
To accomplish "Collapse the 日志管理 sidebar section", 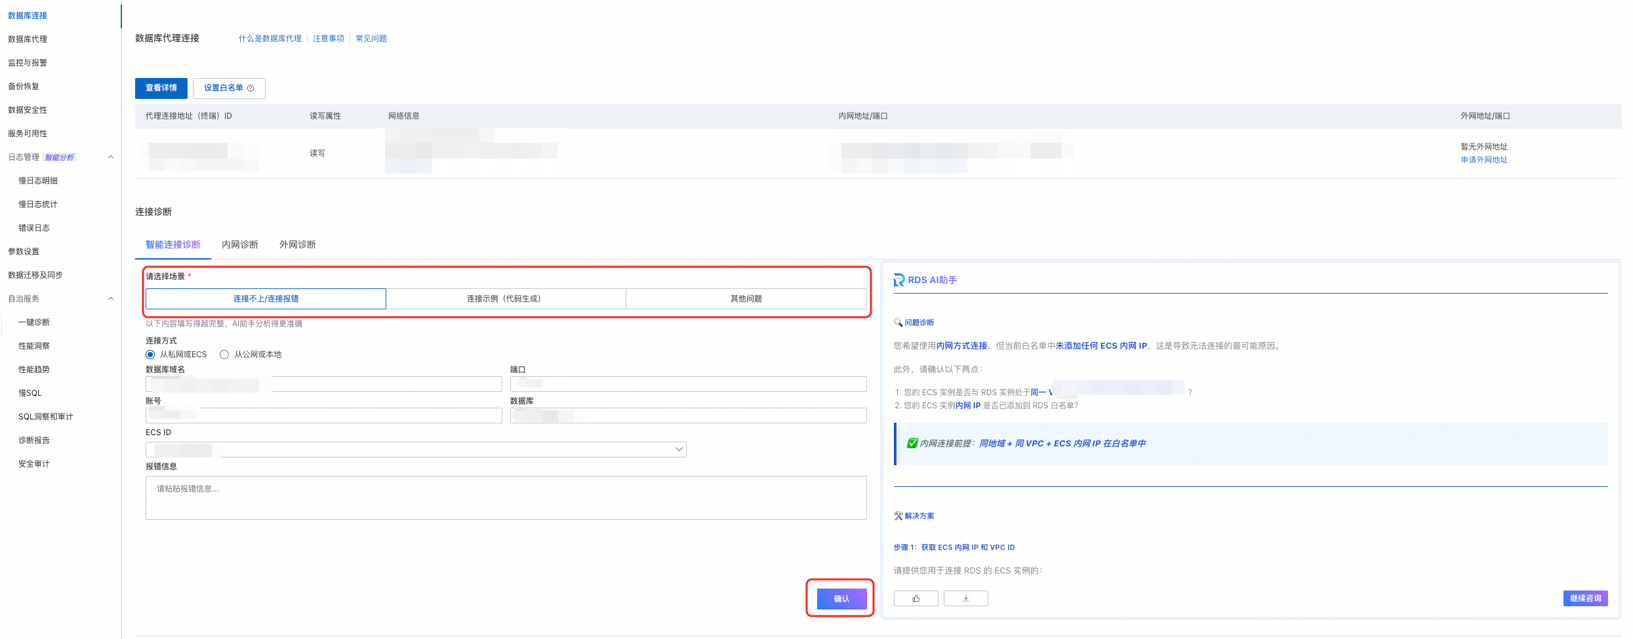I will (111, 157).
